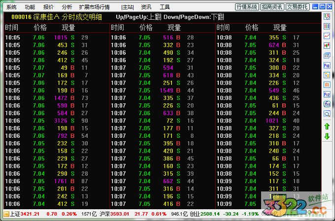Screen dimensions: 335x221
Task: Click the green up arrow icon
Action: 327,126
